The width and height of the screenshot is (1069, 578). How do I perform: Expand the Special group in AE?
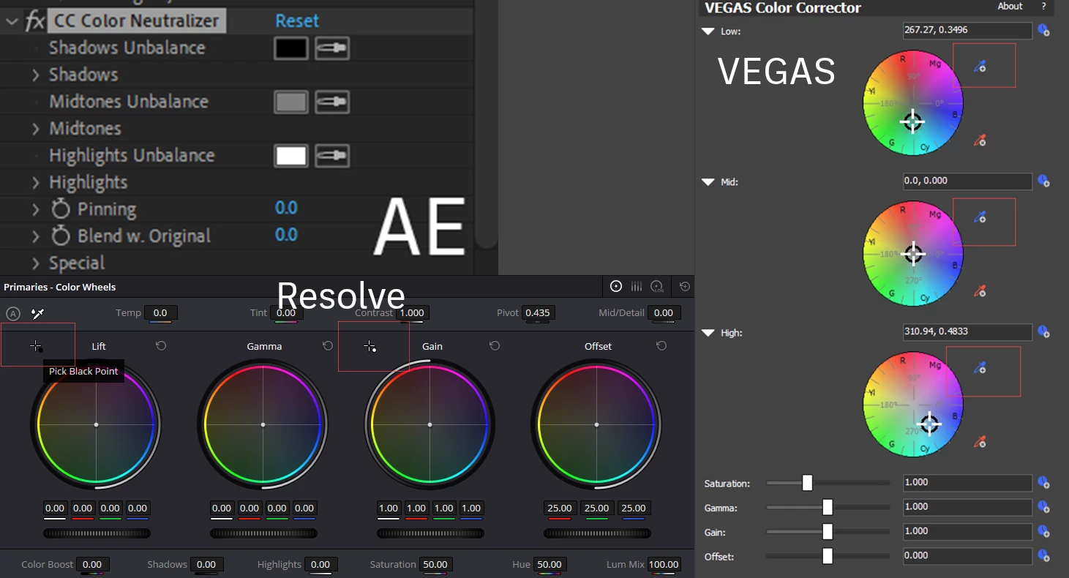36,263
